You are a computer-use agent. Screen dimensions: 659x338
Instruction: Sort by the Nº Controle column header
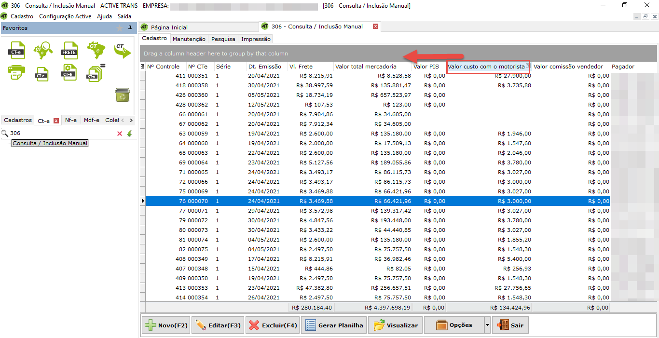[x=166, y=67]
